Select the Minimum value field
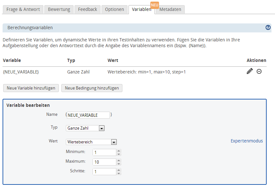 click(x=104, y=152)
